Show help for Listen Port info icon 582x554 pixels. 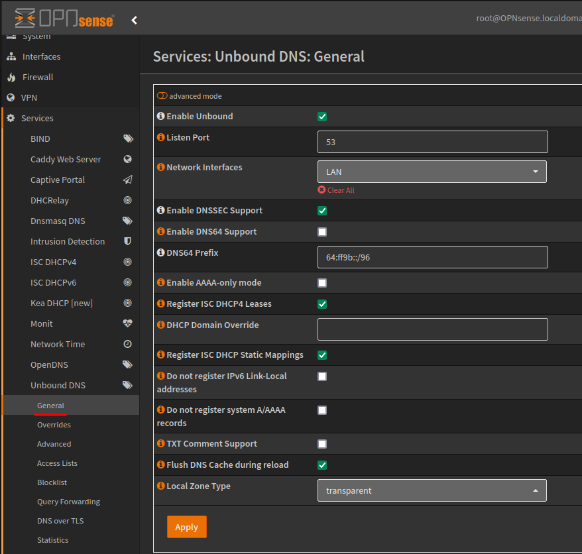[x=160, y=137]
